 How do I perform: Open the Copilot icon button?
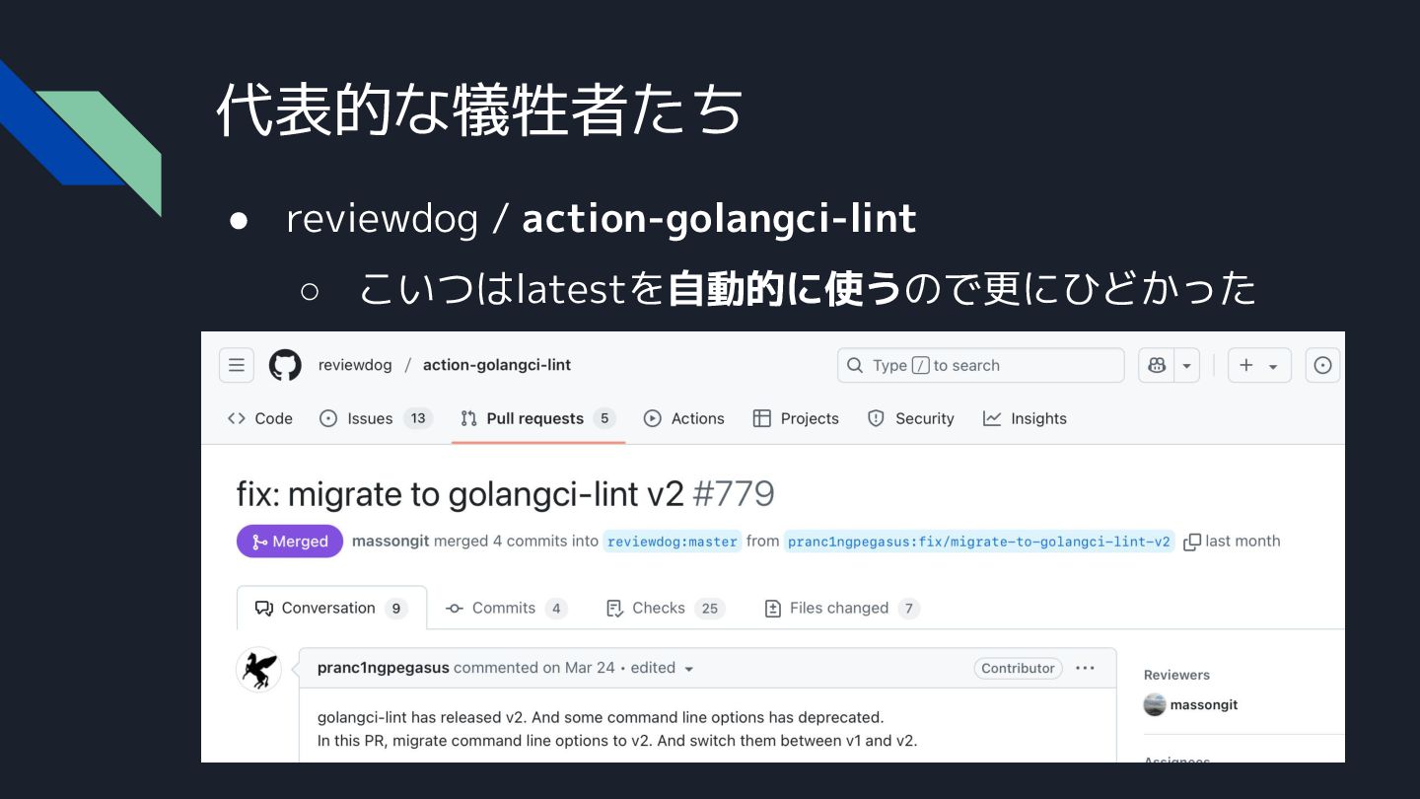1156,365
